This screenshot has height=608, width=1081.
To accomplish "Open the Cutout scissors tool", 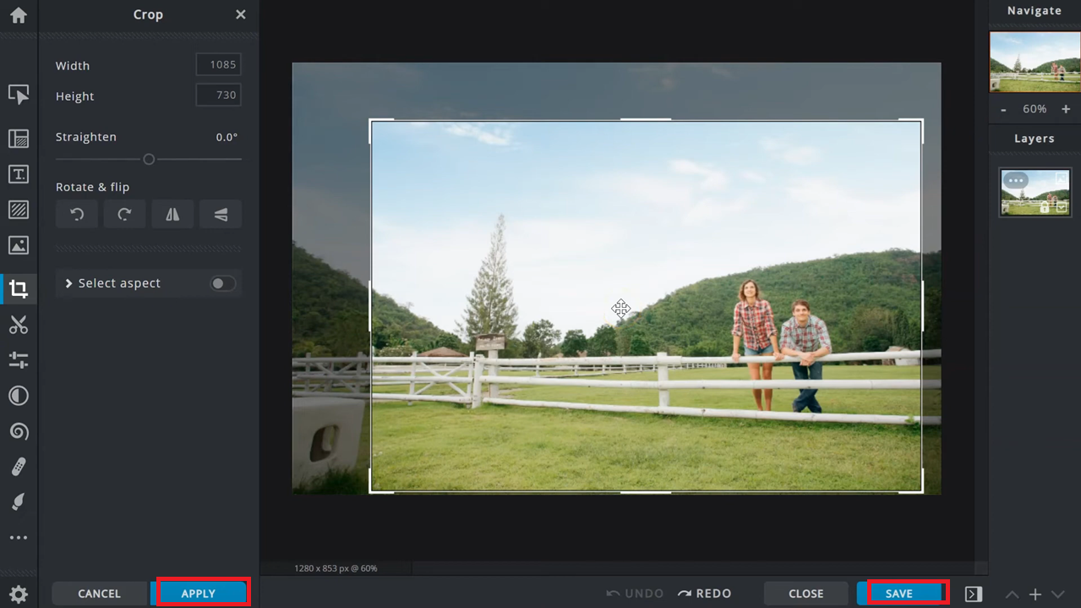I will coord(18,325).
